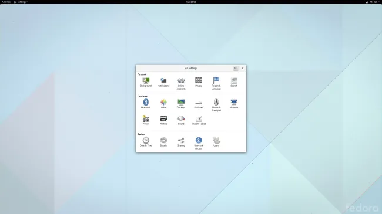This screenshot has width=382, height=214.
Task: Click the Activities button in top bar
Action: [6, 2]
